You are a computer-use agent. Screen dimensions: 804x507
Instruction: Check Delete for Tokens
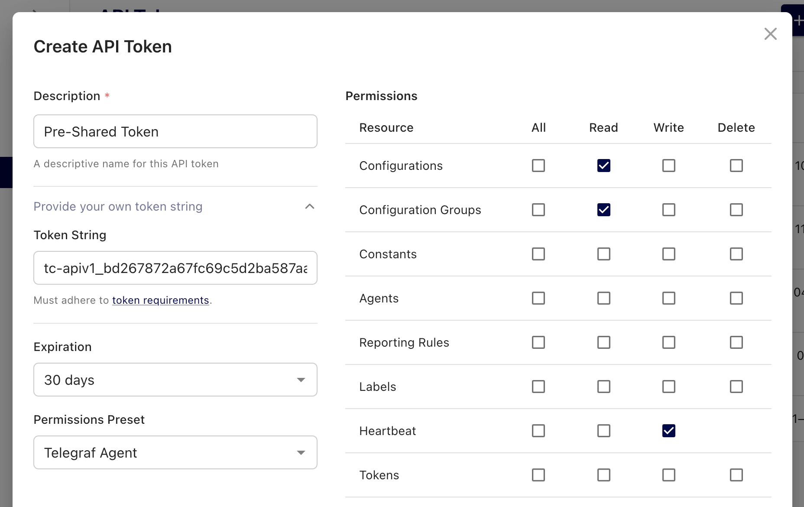point(736,475)
